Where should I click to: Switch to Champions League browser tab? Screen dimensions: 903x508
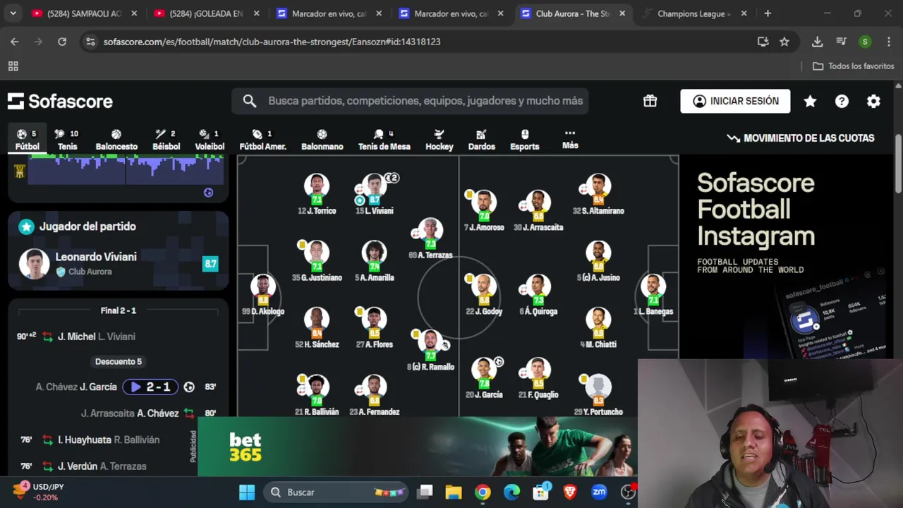click(694, 13)
